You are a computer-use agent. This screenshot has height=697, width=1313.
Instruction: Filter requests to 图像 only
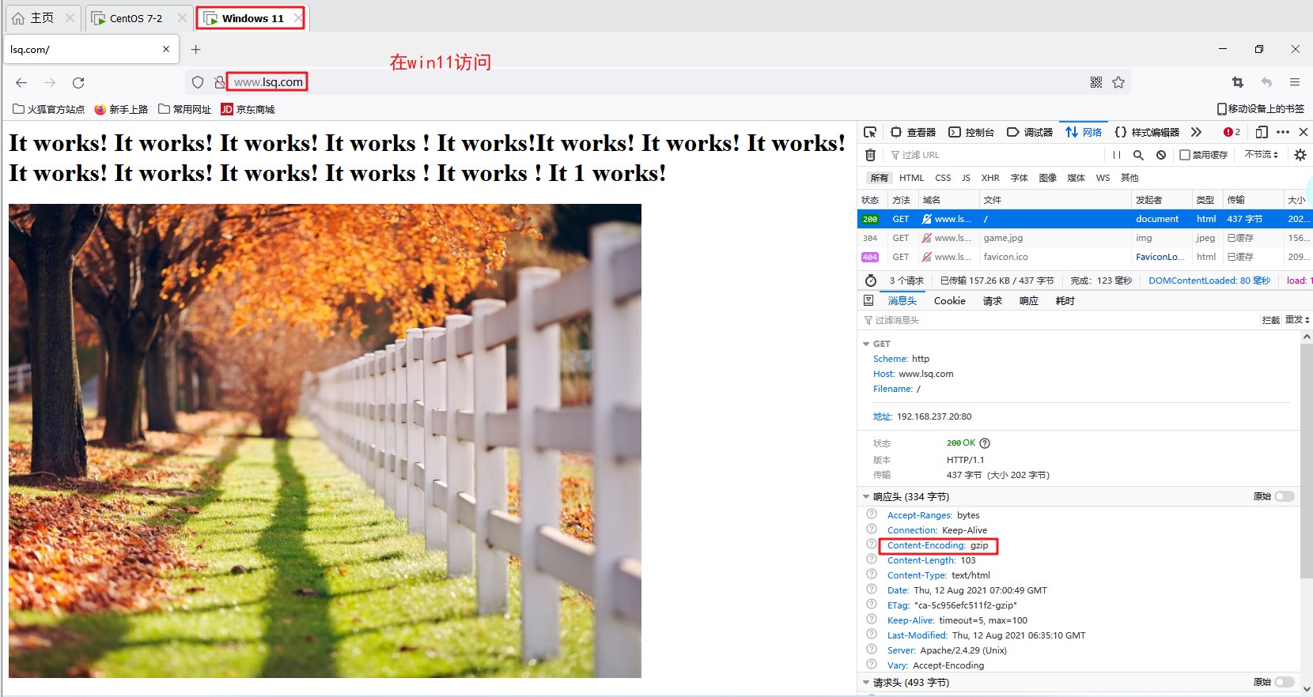[1048, 178]
